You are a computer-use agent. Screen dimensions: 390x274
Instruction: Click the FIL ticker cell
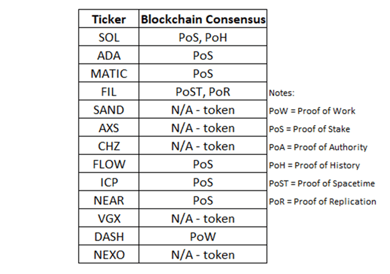(108, 92)
